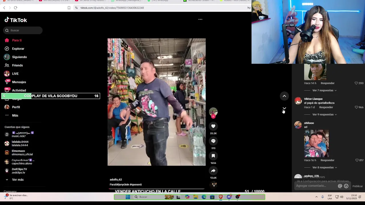Click the taskbar volume icon
Viewport: 365px width, 205px height.
[342, 197]
